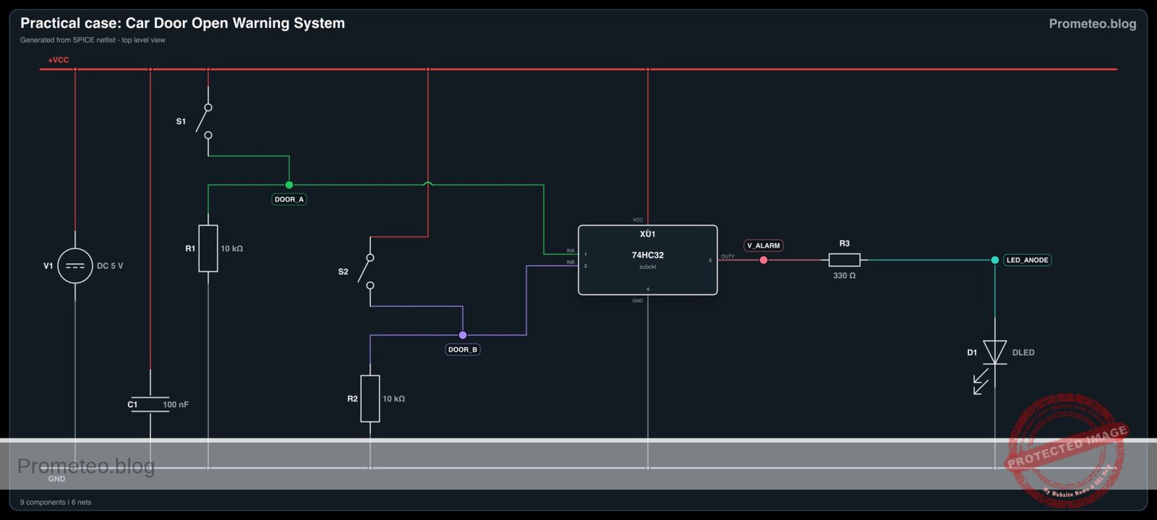The image size is (1157, 520).
Task: Click the 'Practical case: Car Door Open Warning System' title
Action: (182, 23)
